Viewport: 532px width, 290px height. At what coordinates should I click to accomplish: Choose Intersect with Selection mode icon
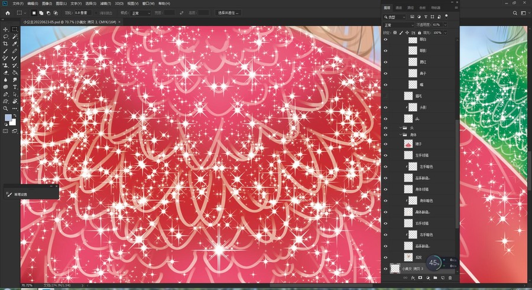coord(56,13)
